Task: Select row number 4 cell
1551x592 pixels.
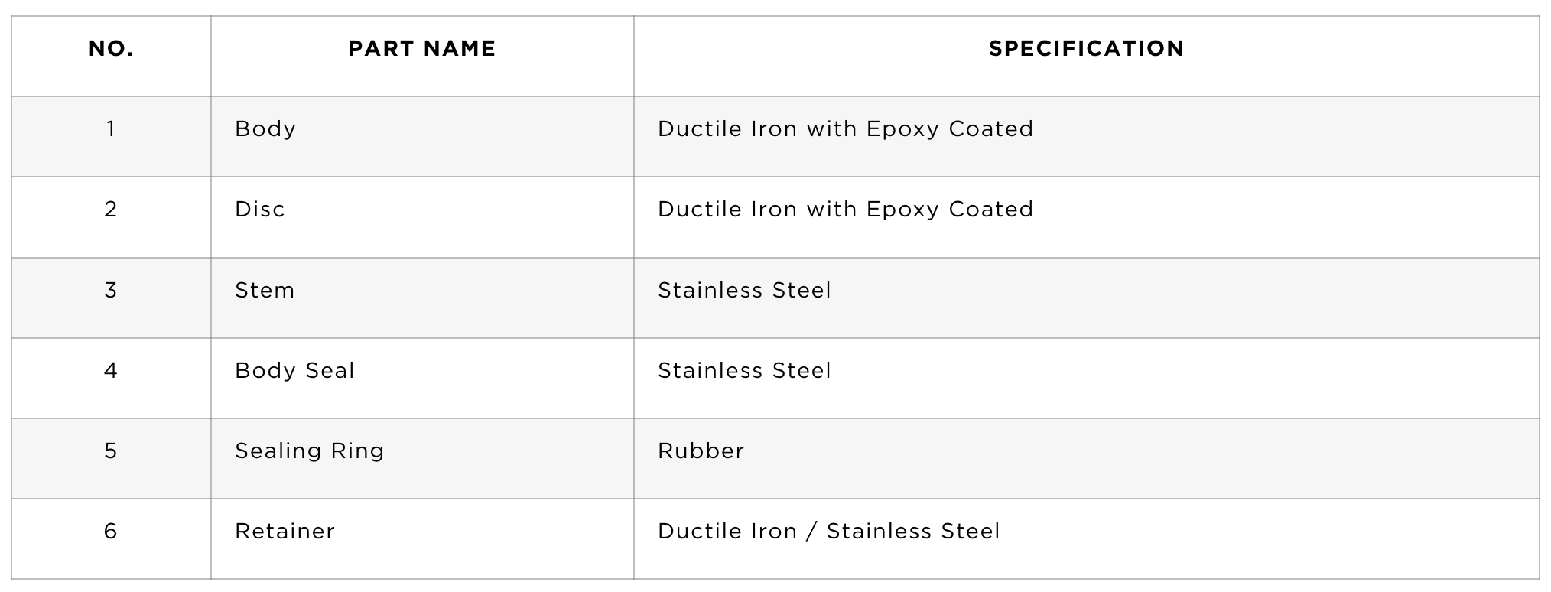Action: coord(111,379)
